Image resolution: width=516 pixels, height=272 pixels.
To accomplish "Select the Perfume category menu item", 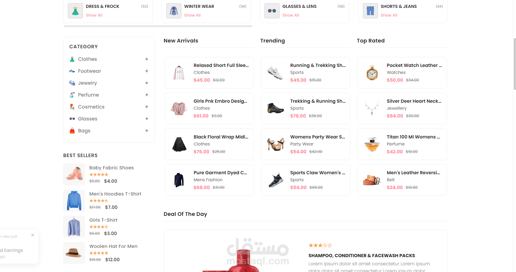I will pos(89,95).
